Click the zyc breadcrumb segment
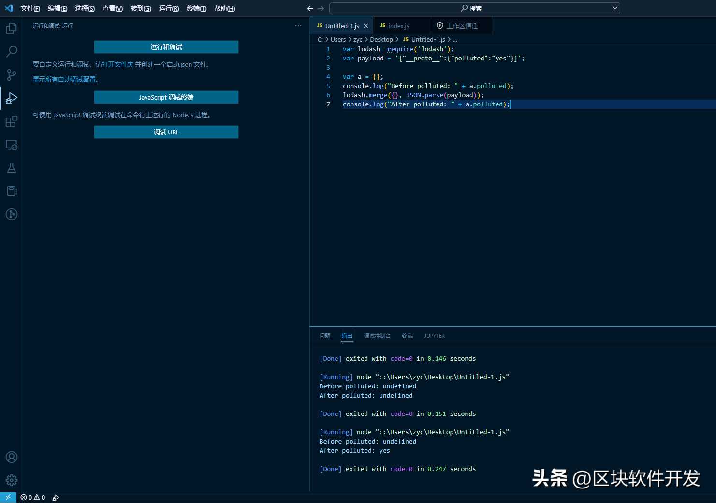The height and width of the screenshot is (503, 716). point(358,39)
